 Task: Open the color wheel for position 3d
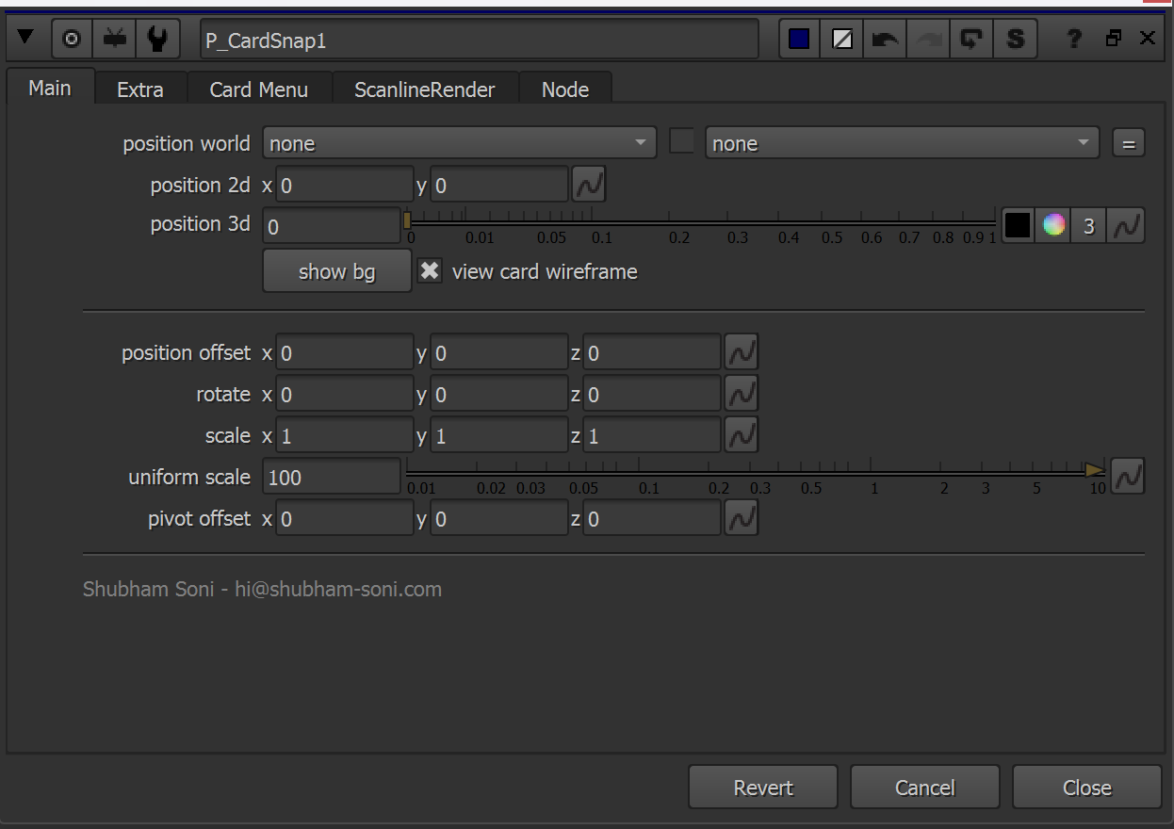pos(1053,226)
